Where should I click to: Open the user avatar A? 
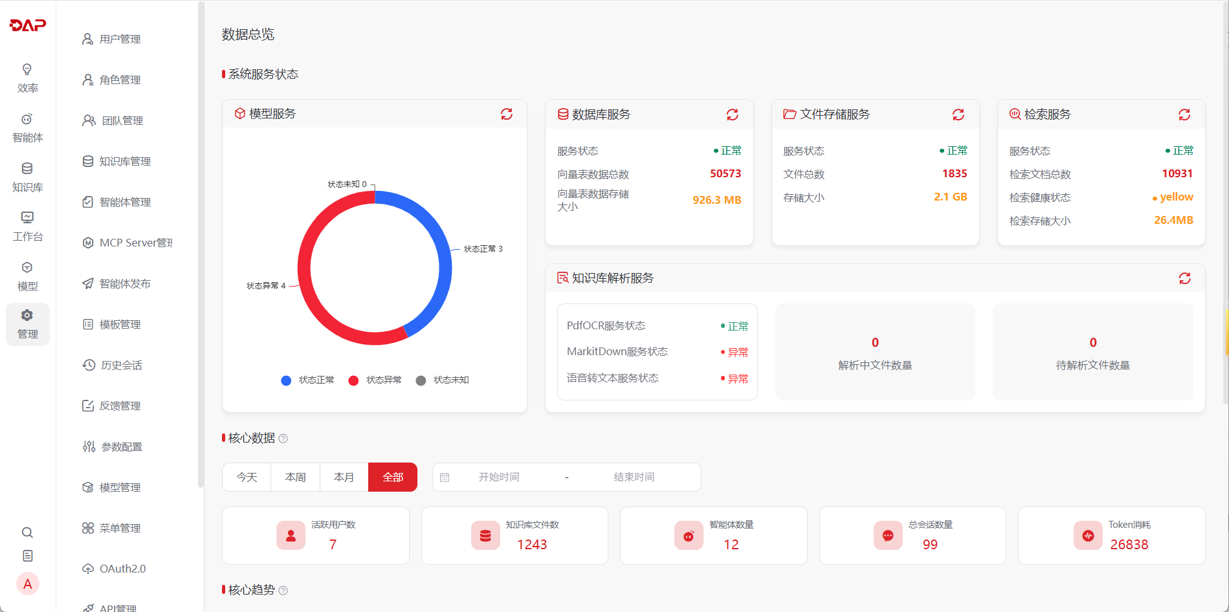(x=27, y=584)
